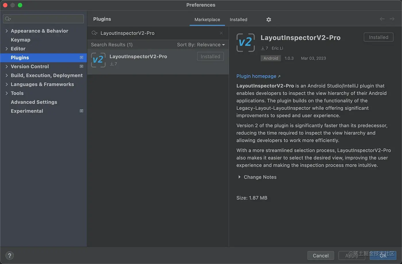402x264 pixels.
Task: Click the Cancel button
Action: 320,255
